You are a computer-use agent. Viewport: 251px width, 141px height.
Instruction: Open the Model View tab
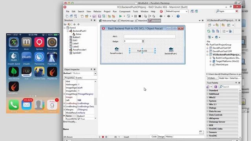[x=224, y=78]
